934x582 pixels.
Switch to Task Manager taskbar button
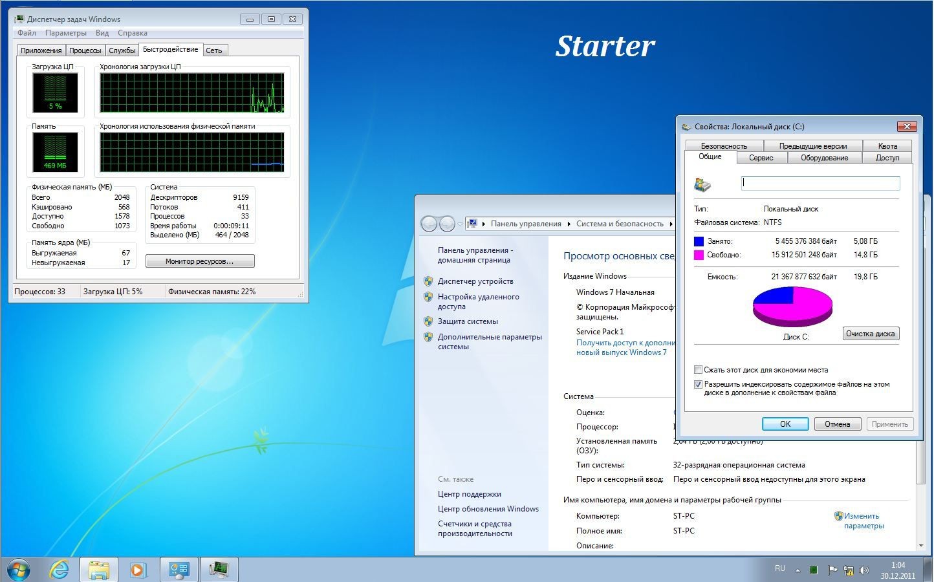[219, 570]
